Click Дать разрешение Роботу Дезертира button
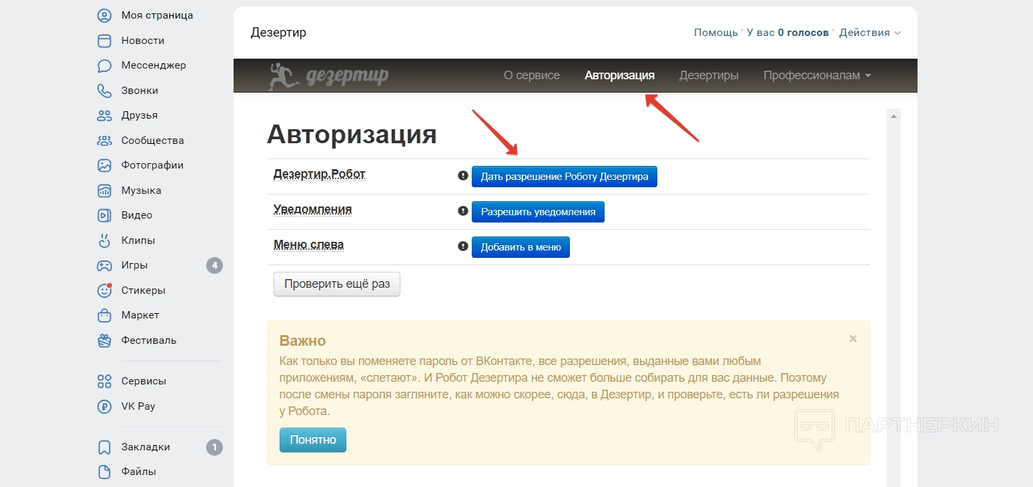 (x=565, y=177)
